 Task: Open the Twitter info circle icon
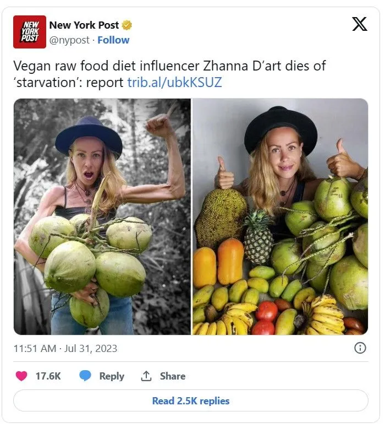pyautogui.click(x=360, y=348)
